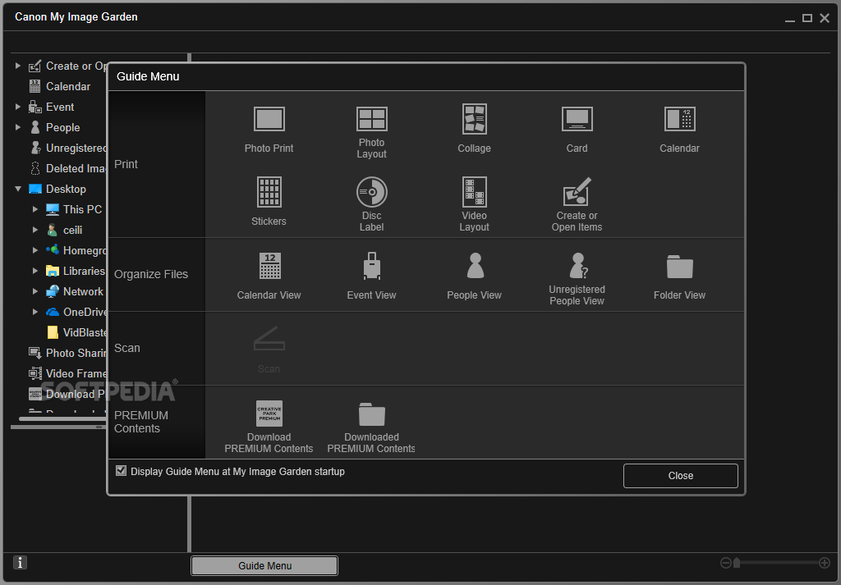
Task: Expand the This PC node
Action: (x=34, y=209)
